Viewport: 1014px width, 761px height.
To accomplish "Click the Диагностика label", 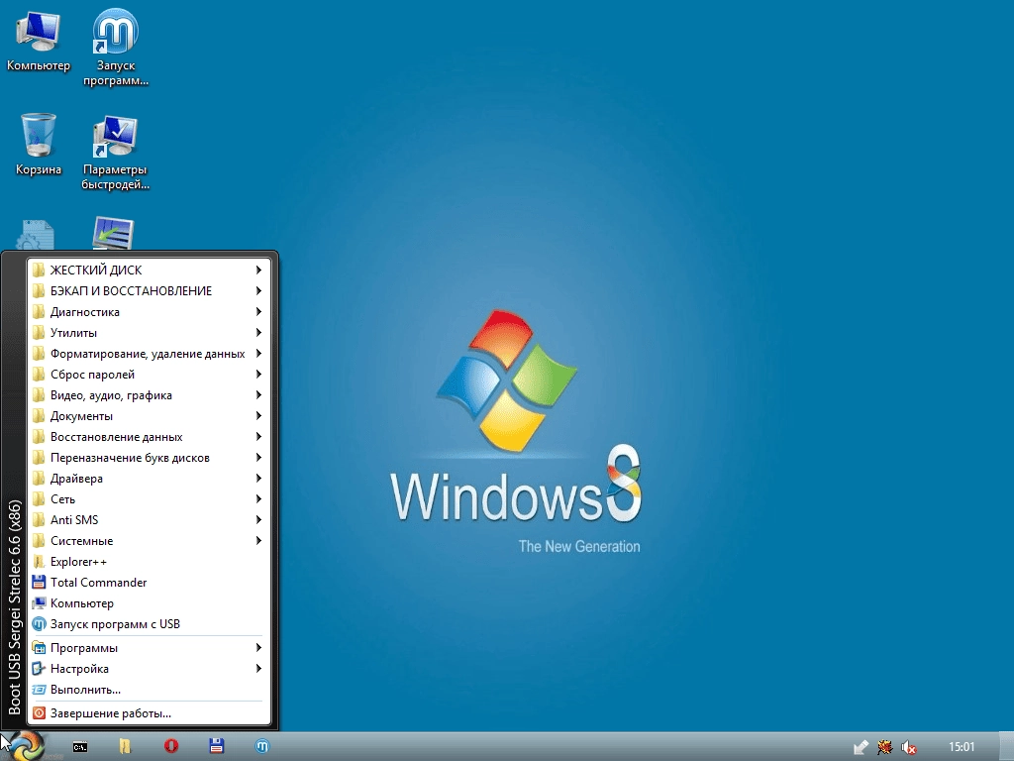I will [85, 312].
